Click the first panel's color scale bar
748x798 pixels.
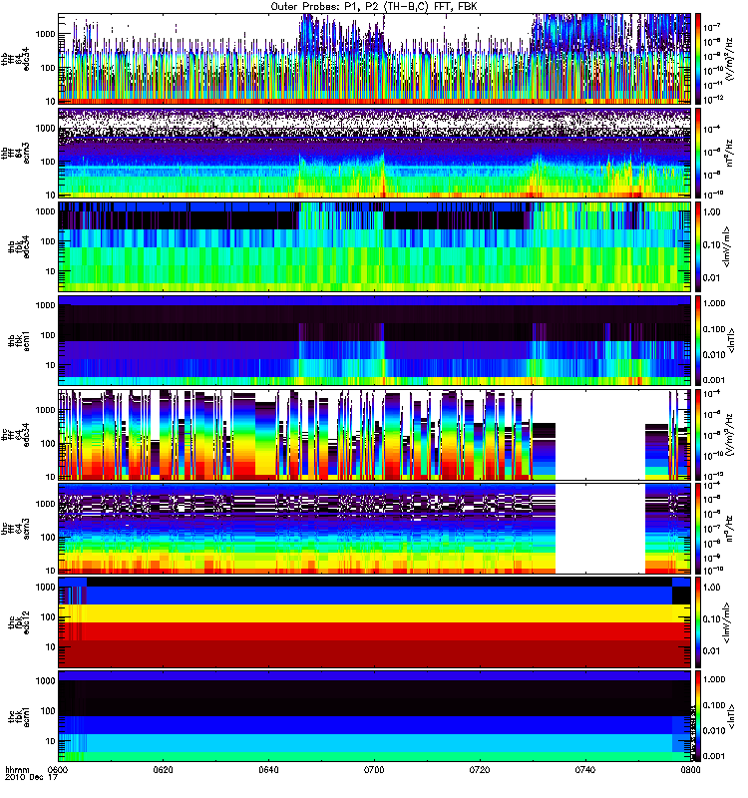click(698, 59)
